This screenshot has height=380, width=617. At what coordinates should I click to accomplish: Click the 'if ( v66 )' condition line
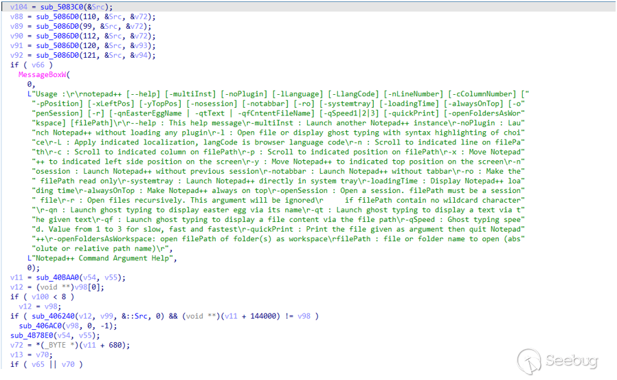point(32,65)
